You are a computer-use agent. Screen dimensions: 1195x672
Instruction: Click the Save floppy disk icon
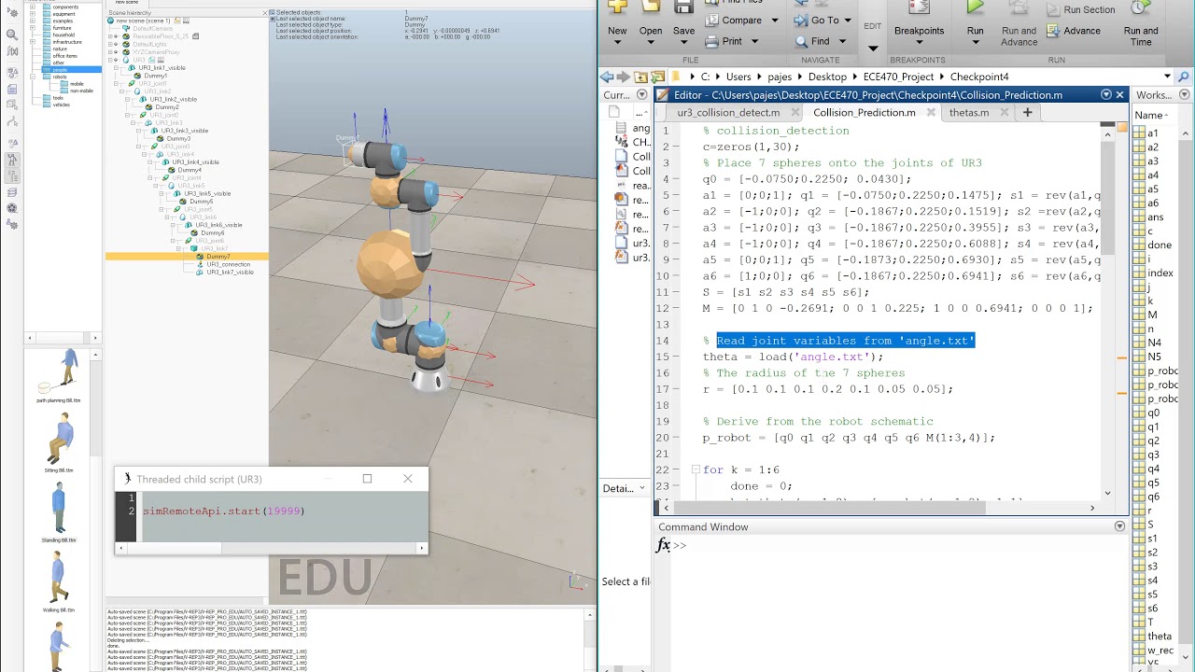684,7
